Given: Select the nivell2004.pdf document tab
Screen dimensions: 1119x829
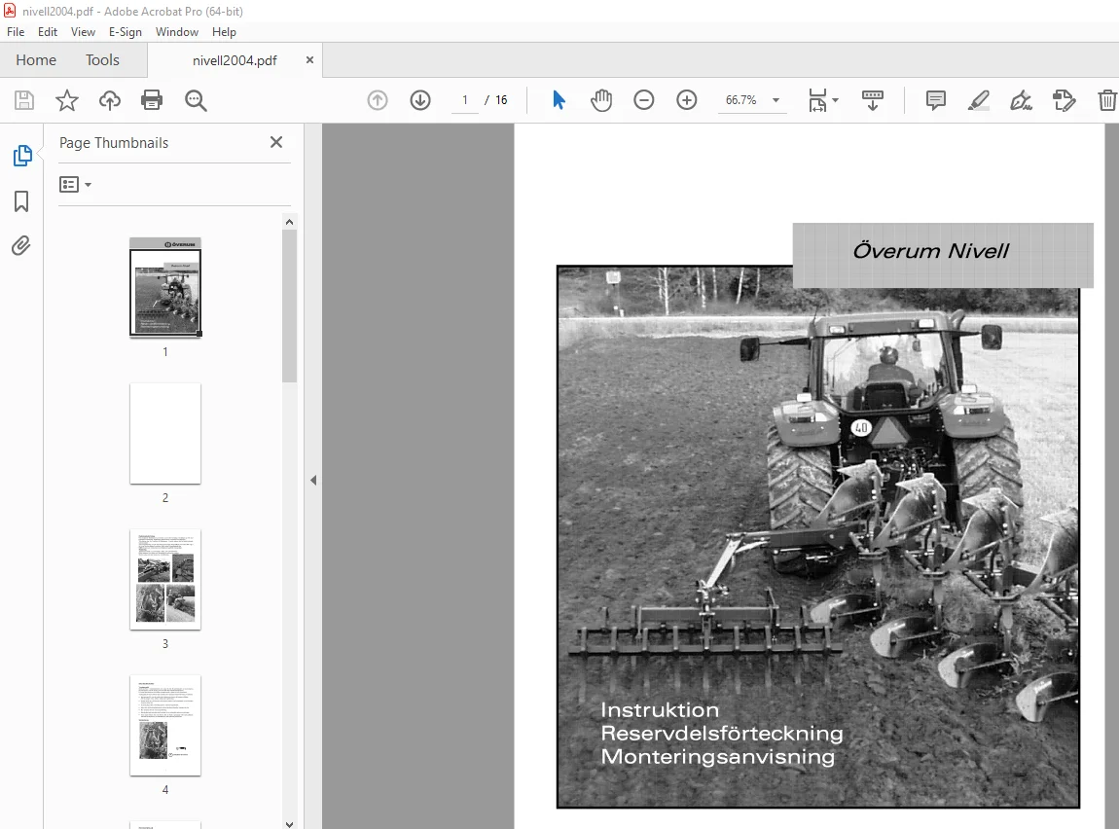Looking at the screenshot, I should click(235, 60).
